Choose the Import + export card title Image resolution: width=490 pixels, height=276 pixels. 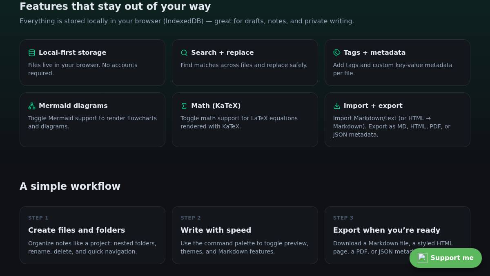[373, 106]
